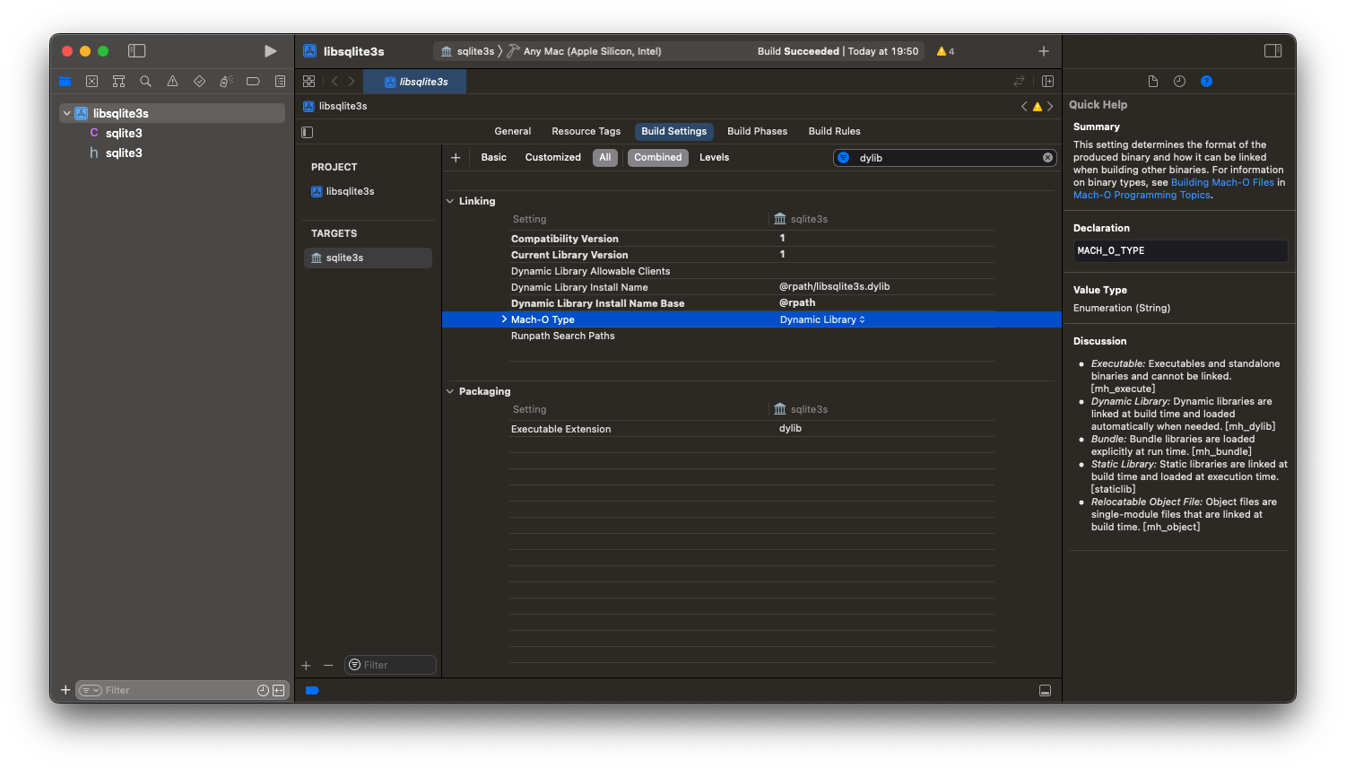
Task: Toggle the left navigator sidebar
Action: [136, 51]
